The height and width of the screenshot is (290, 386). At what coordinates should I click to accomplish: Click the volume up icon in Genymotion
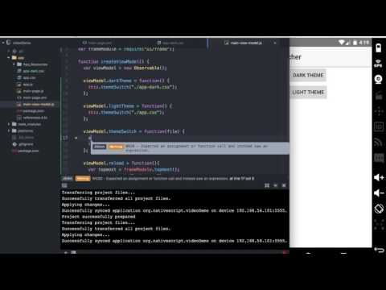click(379, 177)
